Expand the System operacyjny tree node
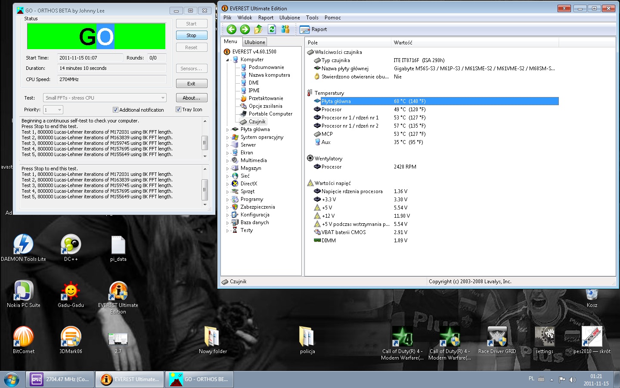Screen dimensions: 620x388 click(228, 137)
